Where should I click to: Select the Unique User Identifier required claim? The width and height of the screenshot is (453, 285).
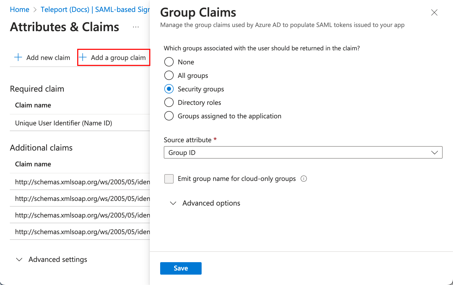click(x=63, y=123)
